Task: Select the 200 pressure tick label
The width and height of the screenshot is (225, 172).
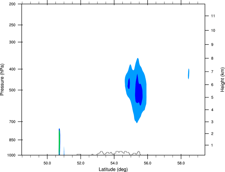Action: click(x=12, y=4)
